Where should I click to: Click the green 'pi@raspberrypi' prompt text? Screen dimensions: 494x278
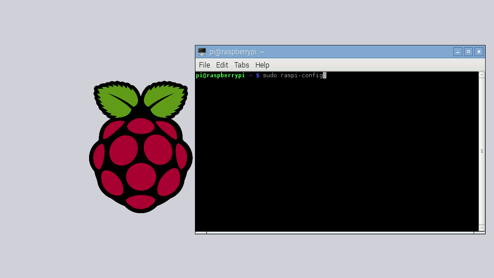220,75
